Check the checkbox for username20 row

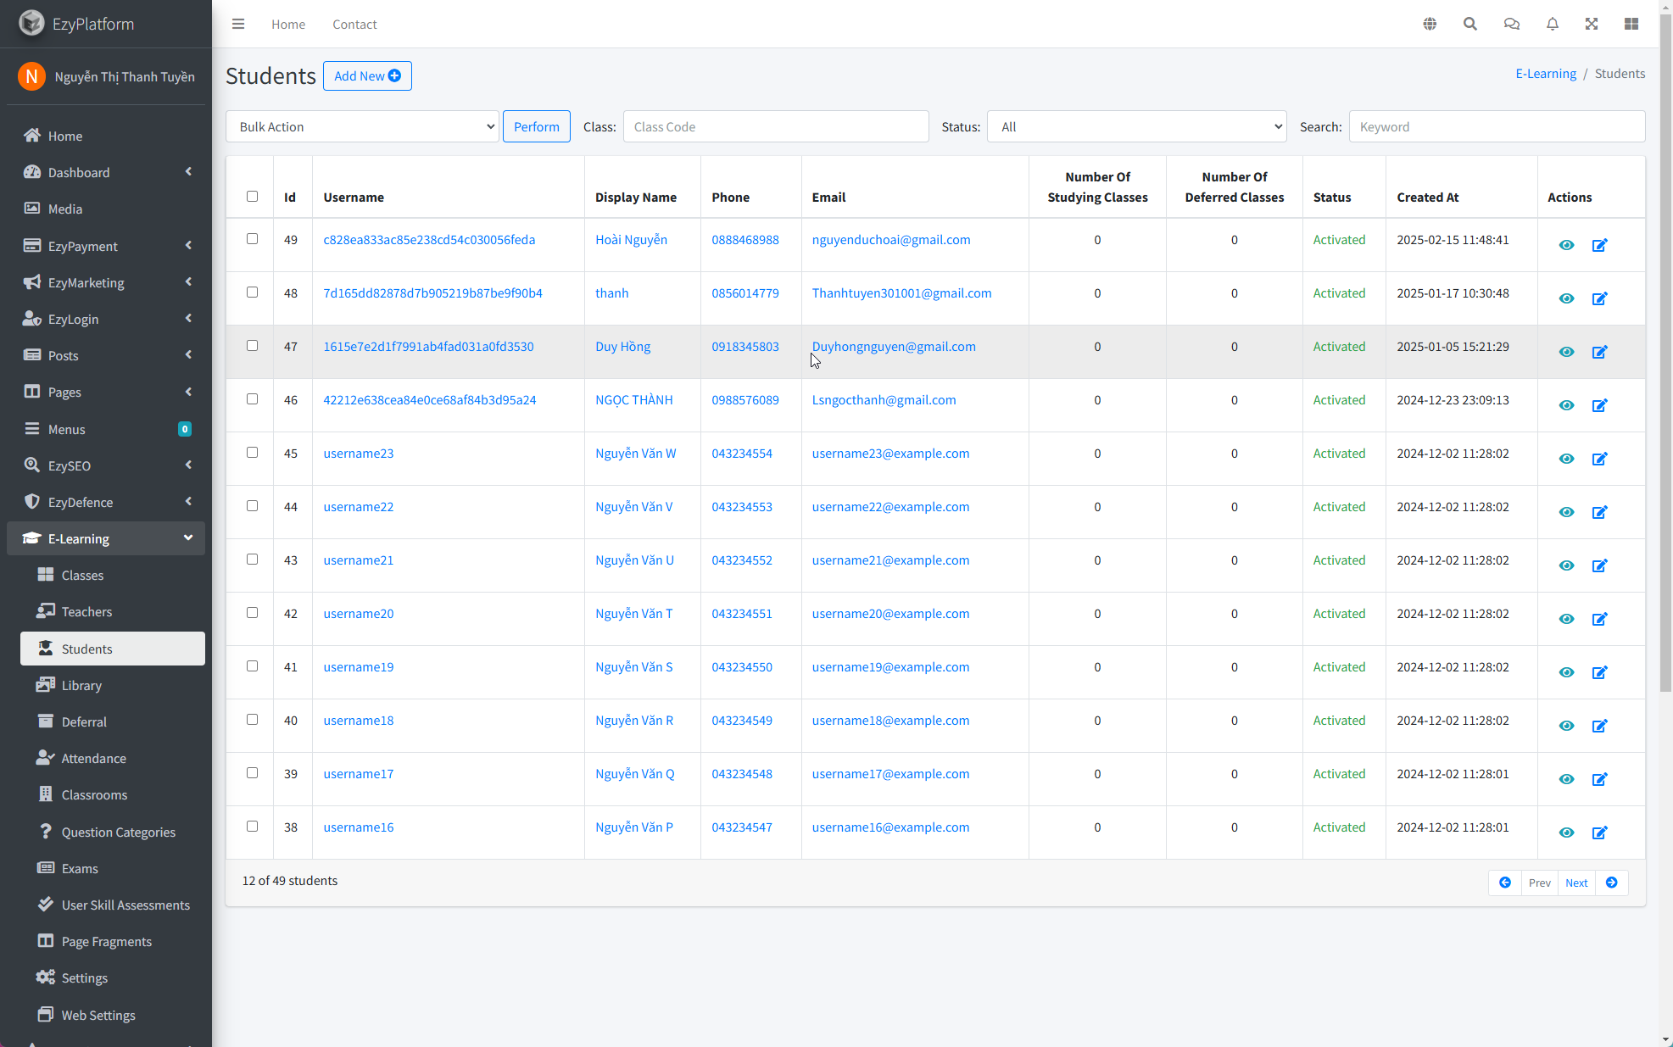pyautogui.click(x=252, y=613)
